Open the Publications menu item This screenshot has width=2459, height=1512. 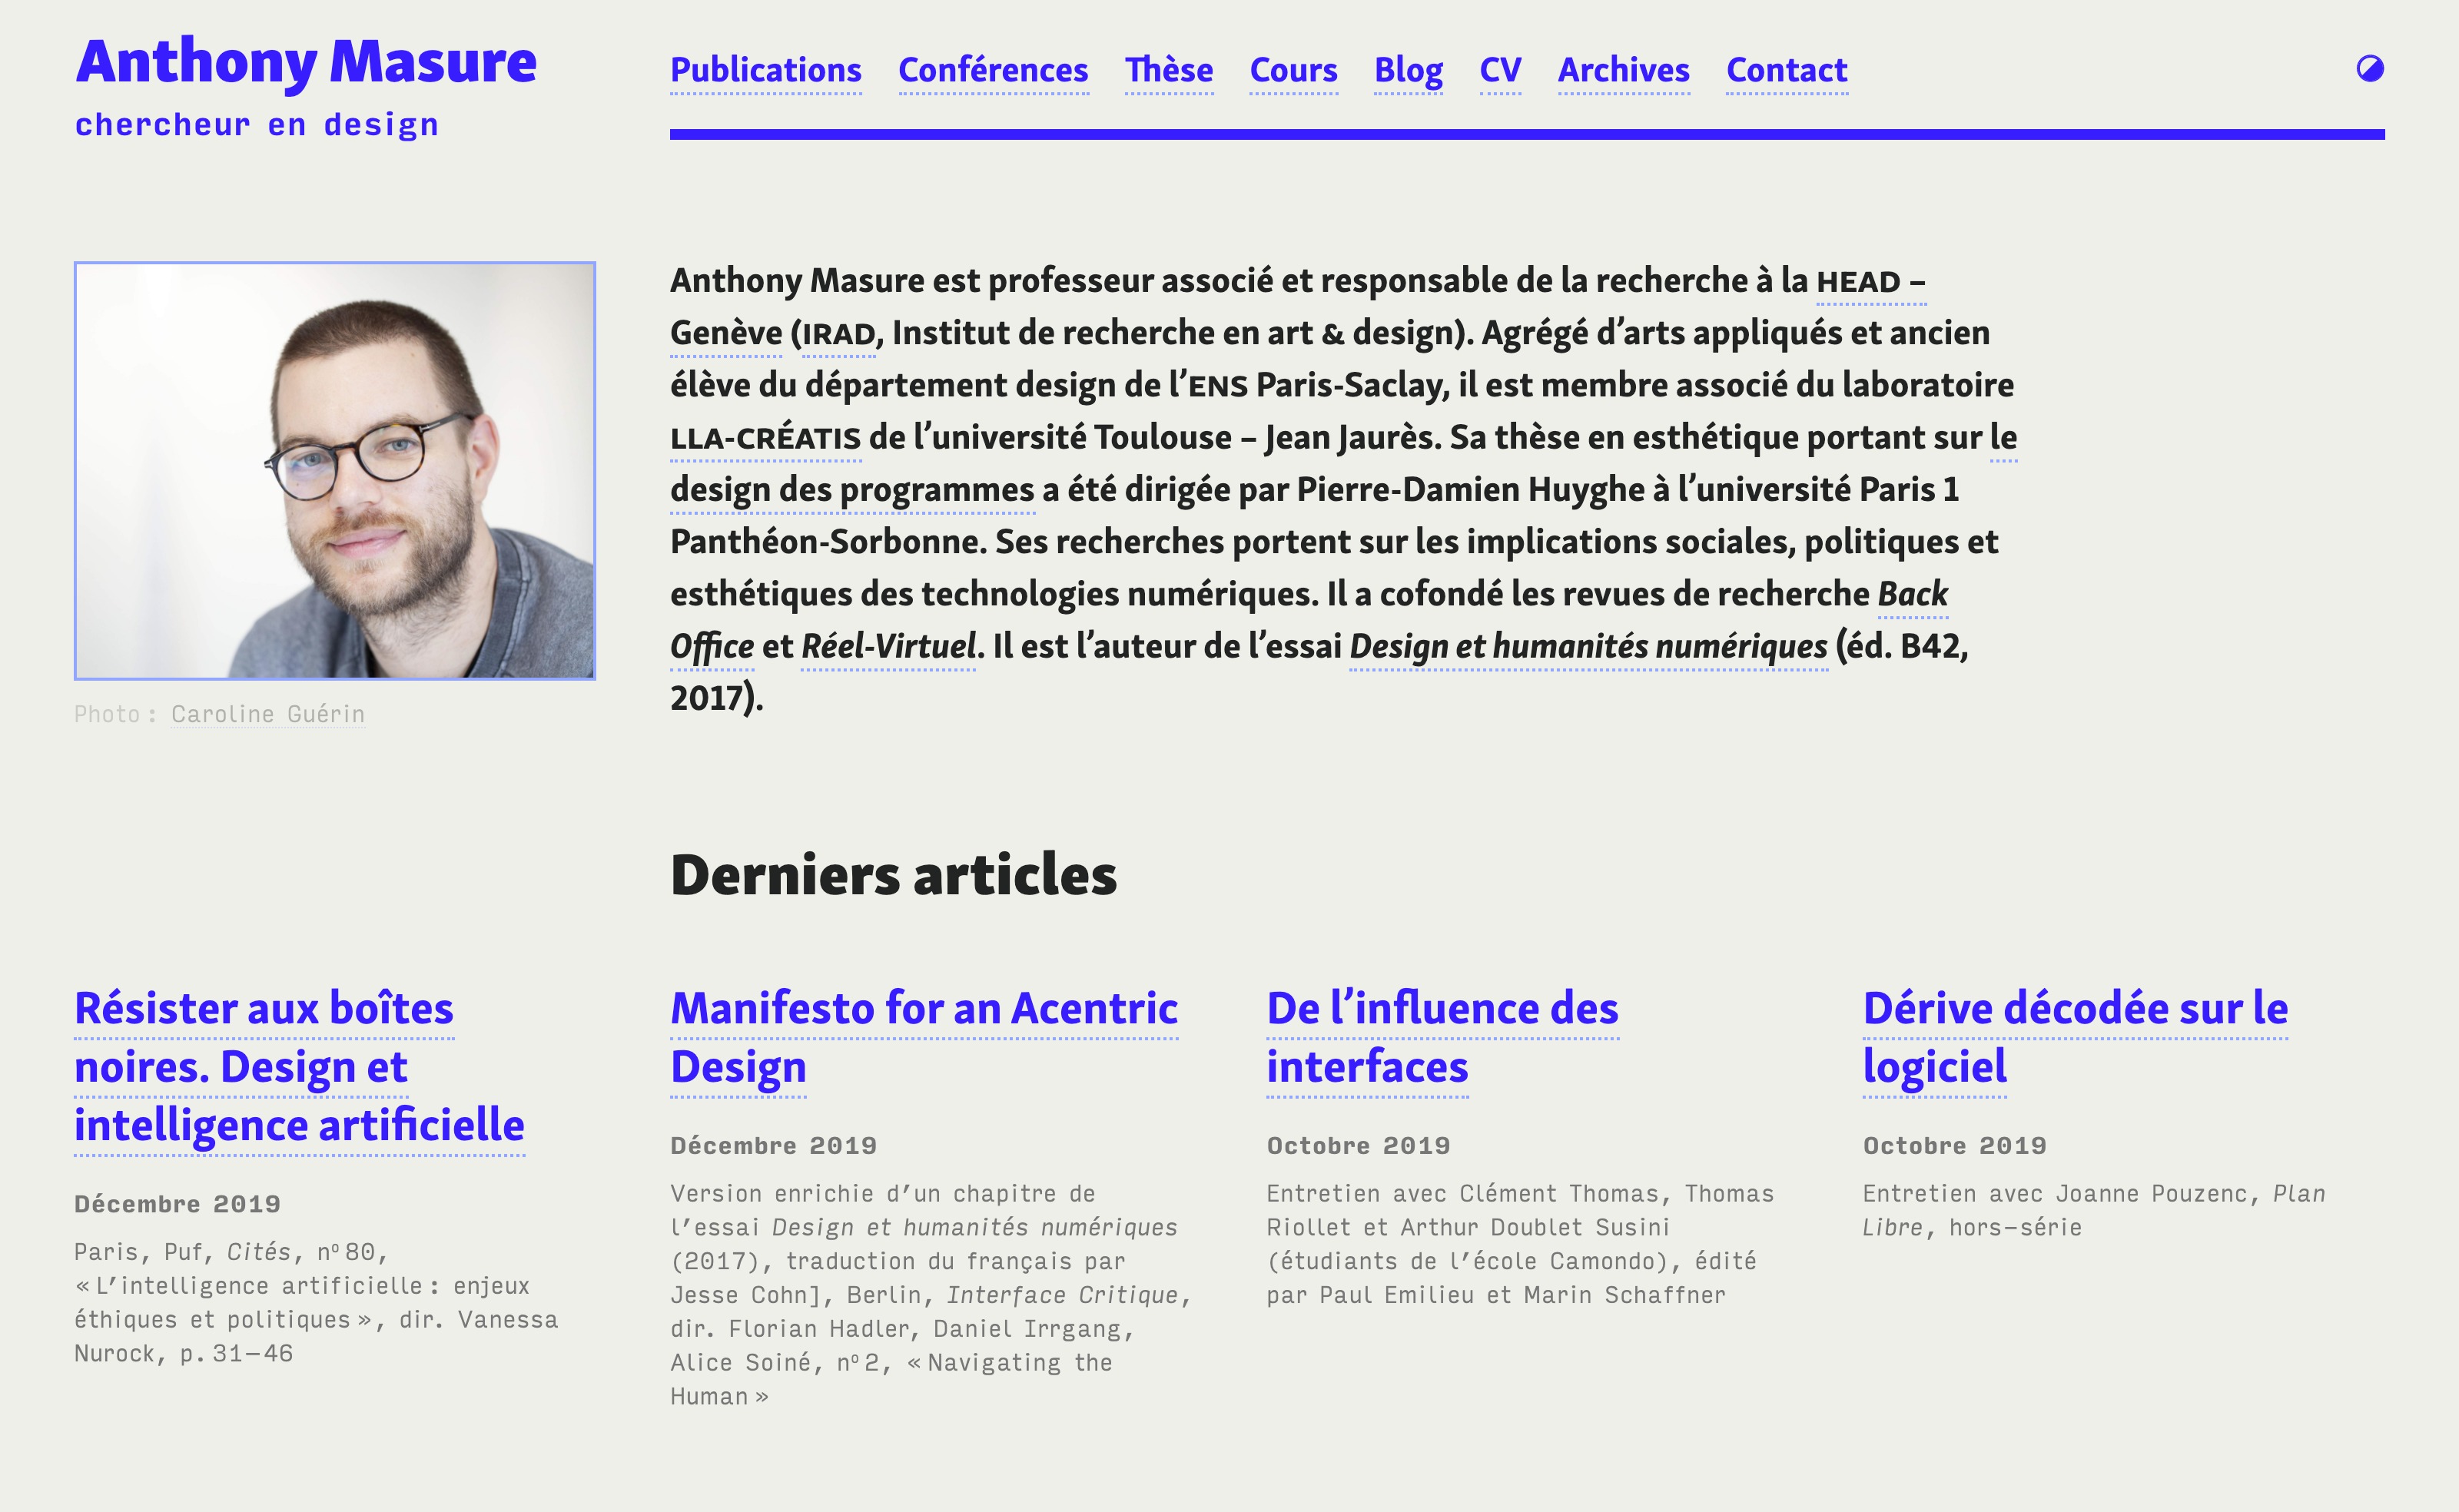point(765,70)
